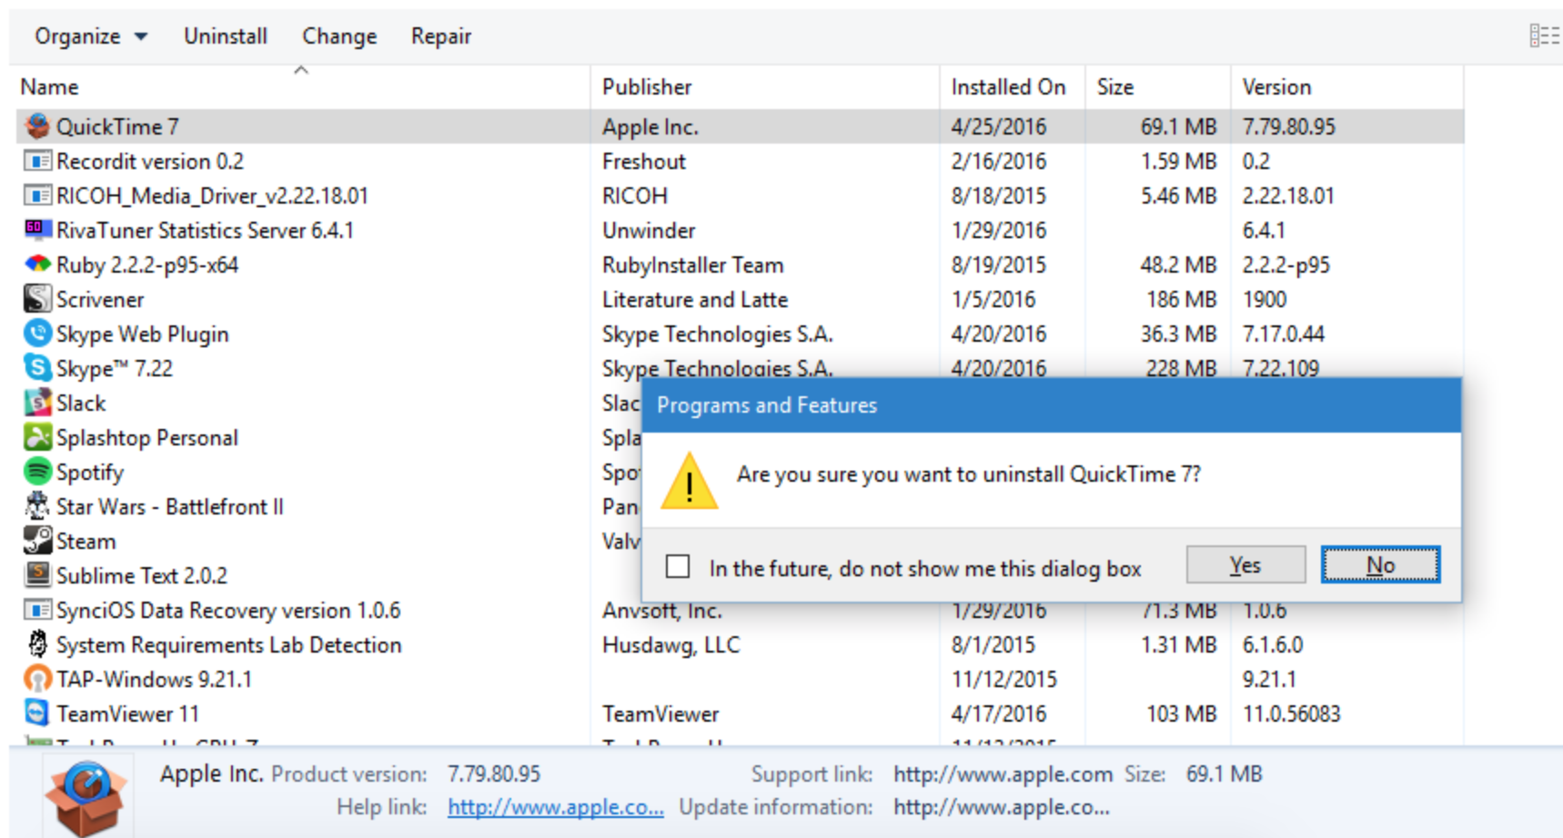Sort by the Installed On column
Viewport: 1563px width, 838px height.
[x=1008, y=87]
